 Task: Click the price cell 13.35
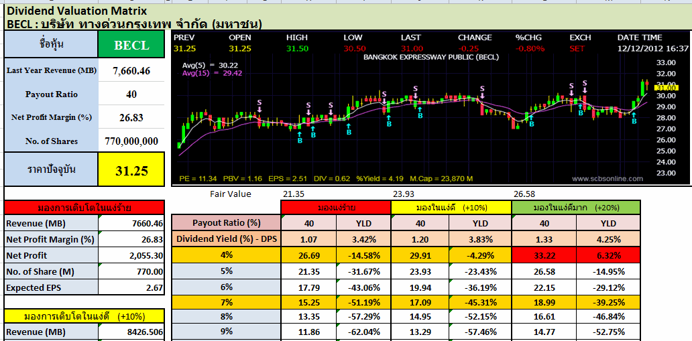(x=308, y=316)
